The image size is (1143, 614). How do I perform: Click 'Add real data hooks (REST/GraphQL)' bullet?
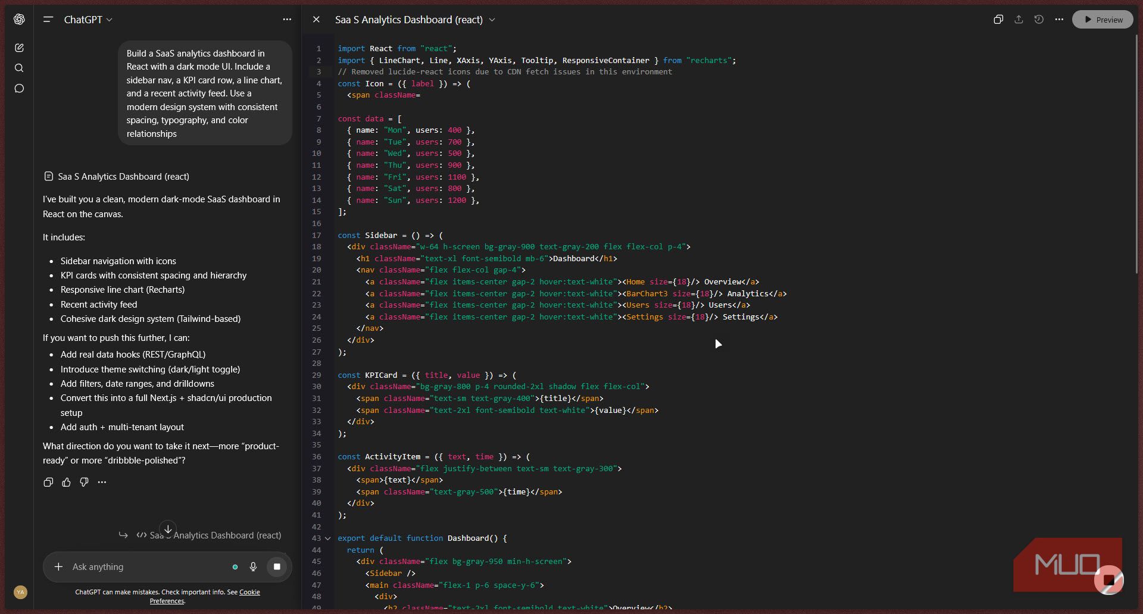133,355
